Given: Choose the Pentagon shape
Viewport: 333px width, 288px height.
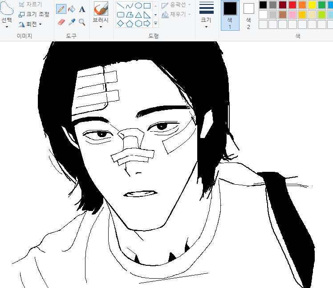Looking at the screenshot, I should click(x=130, y=23).
